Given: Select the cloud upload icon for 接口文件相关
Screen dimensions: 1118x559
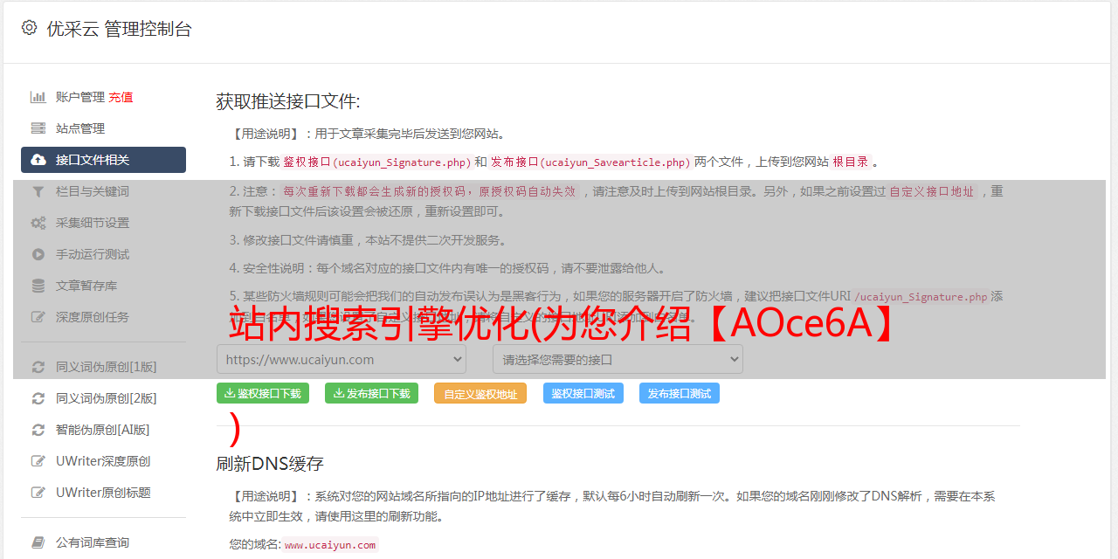Looking at the screenshot, I should (38, 160).
